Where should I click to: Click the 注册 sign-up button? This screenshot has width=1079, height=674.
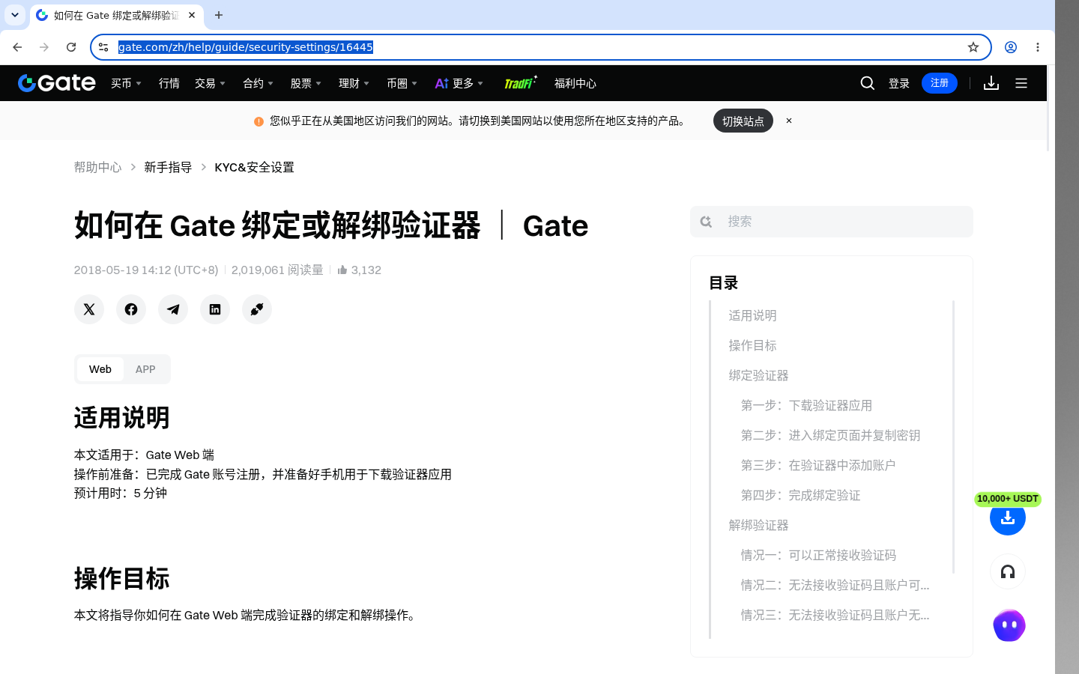pos(940,83)
